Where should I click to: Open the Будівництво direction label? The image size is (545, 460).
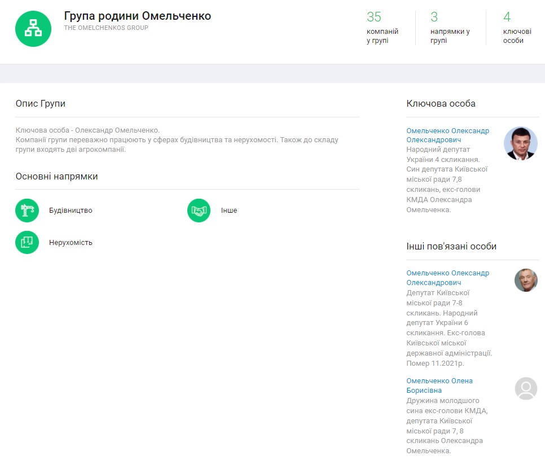click(x=71, y=211)
